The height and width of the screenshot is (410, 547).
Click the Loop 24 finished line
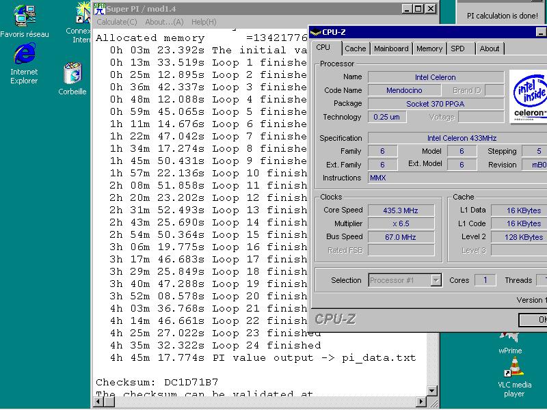215,346
